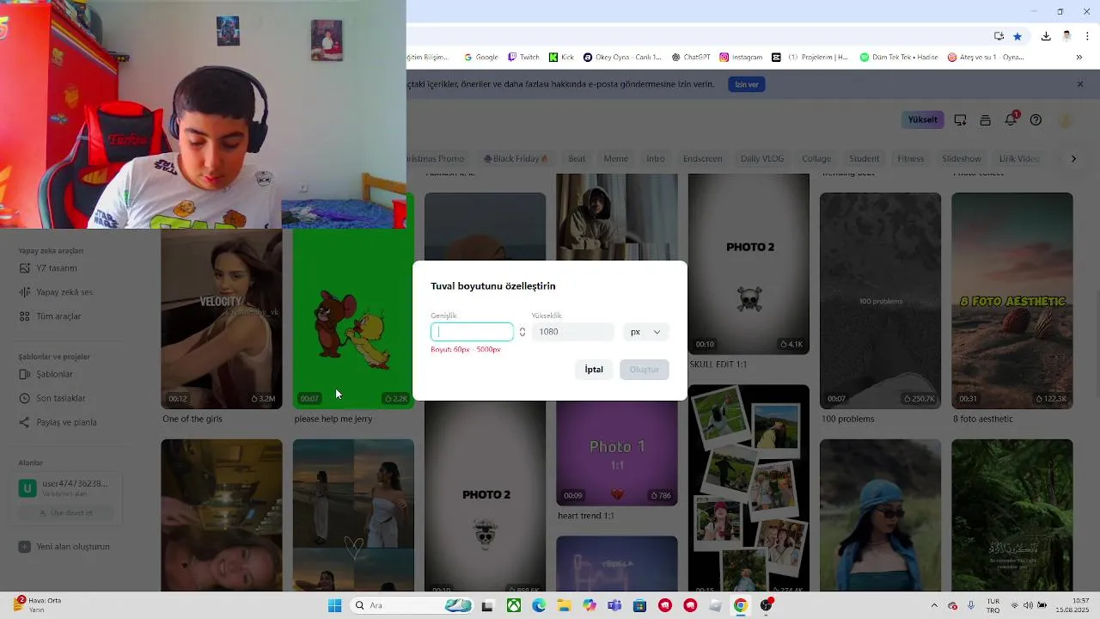Open Microsoft Edge from taskbar

(x=539, y=605)
